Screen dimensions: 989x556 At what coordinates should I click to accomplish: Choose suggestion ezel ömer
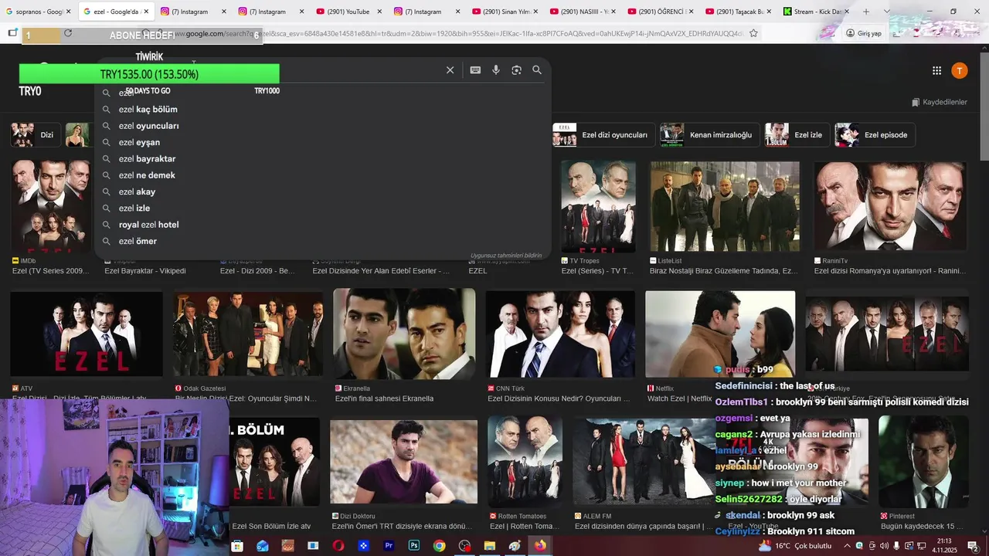pos(323,241)
